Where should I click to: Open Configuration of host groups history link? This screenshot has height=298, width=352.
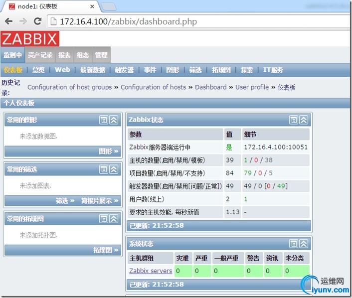pyautogui.click(x=70, y=87)
